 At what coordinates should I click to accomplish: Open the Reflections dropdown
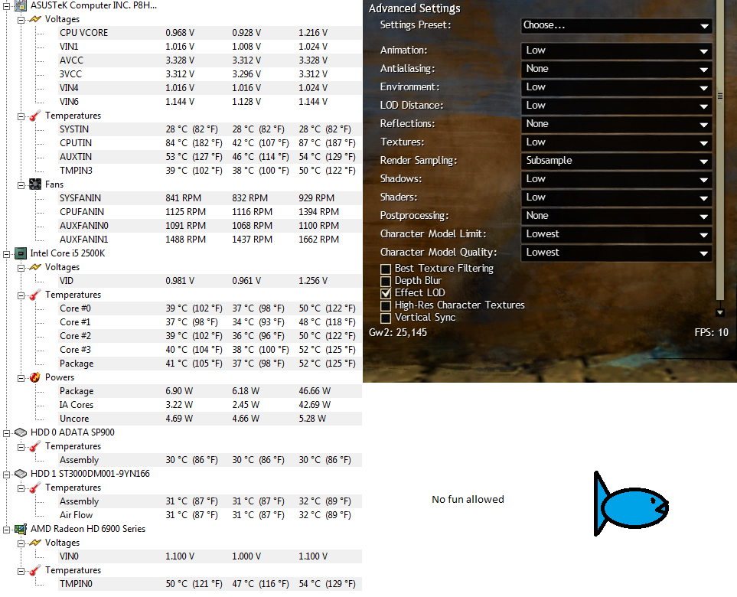(x=616, y=124)
